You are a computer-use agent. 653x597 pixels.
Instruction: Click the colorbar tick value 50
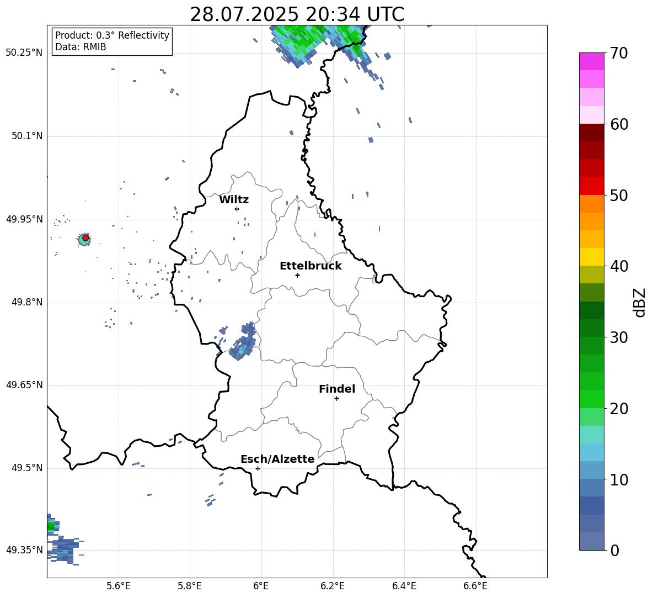coord(618,195)
